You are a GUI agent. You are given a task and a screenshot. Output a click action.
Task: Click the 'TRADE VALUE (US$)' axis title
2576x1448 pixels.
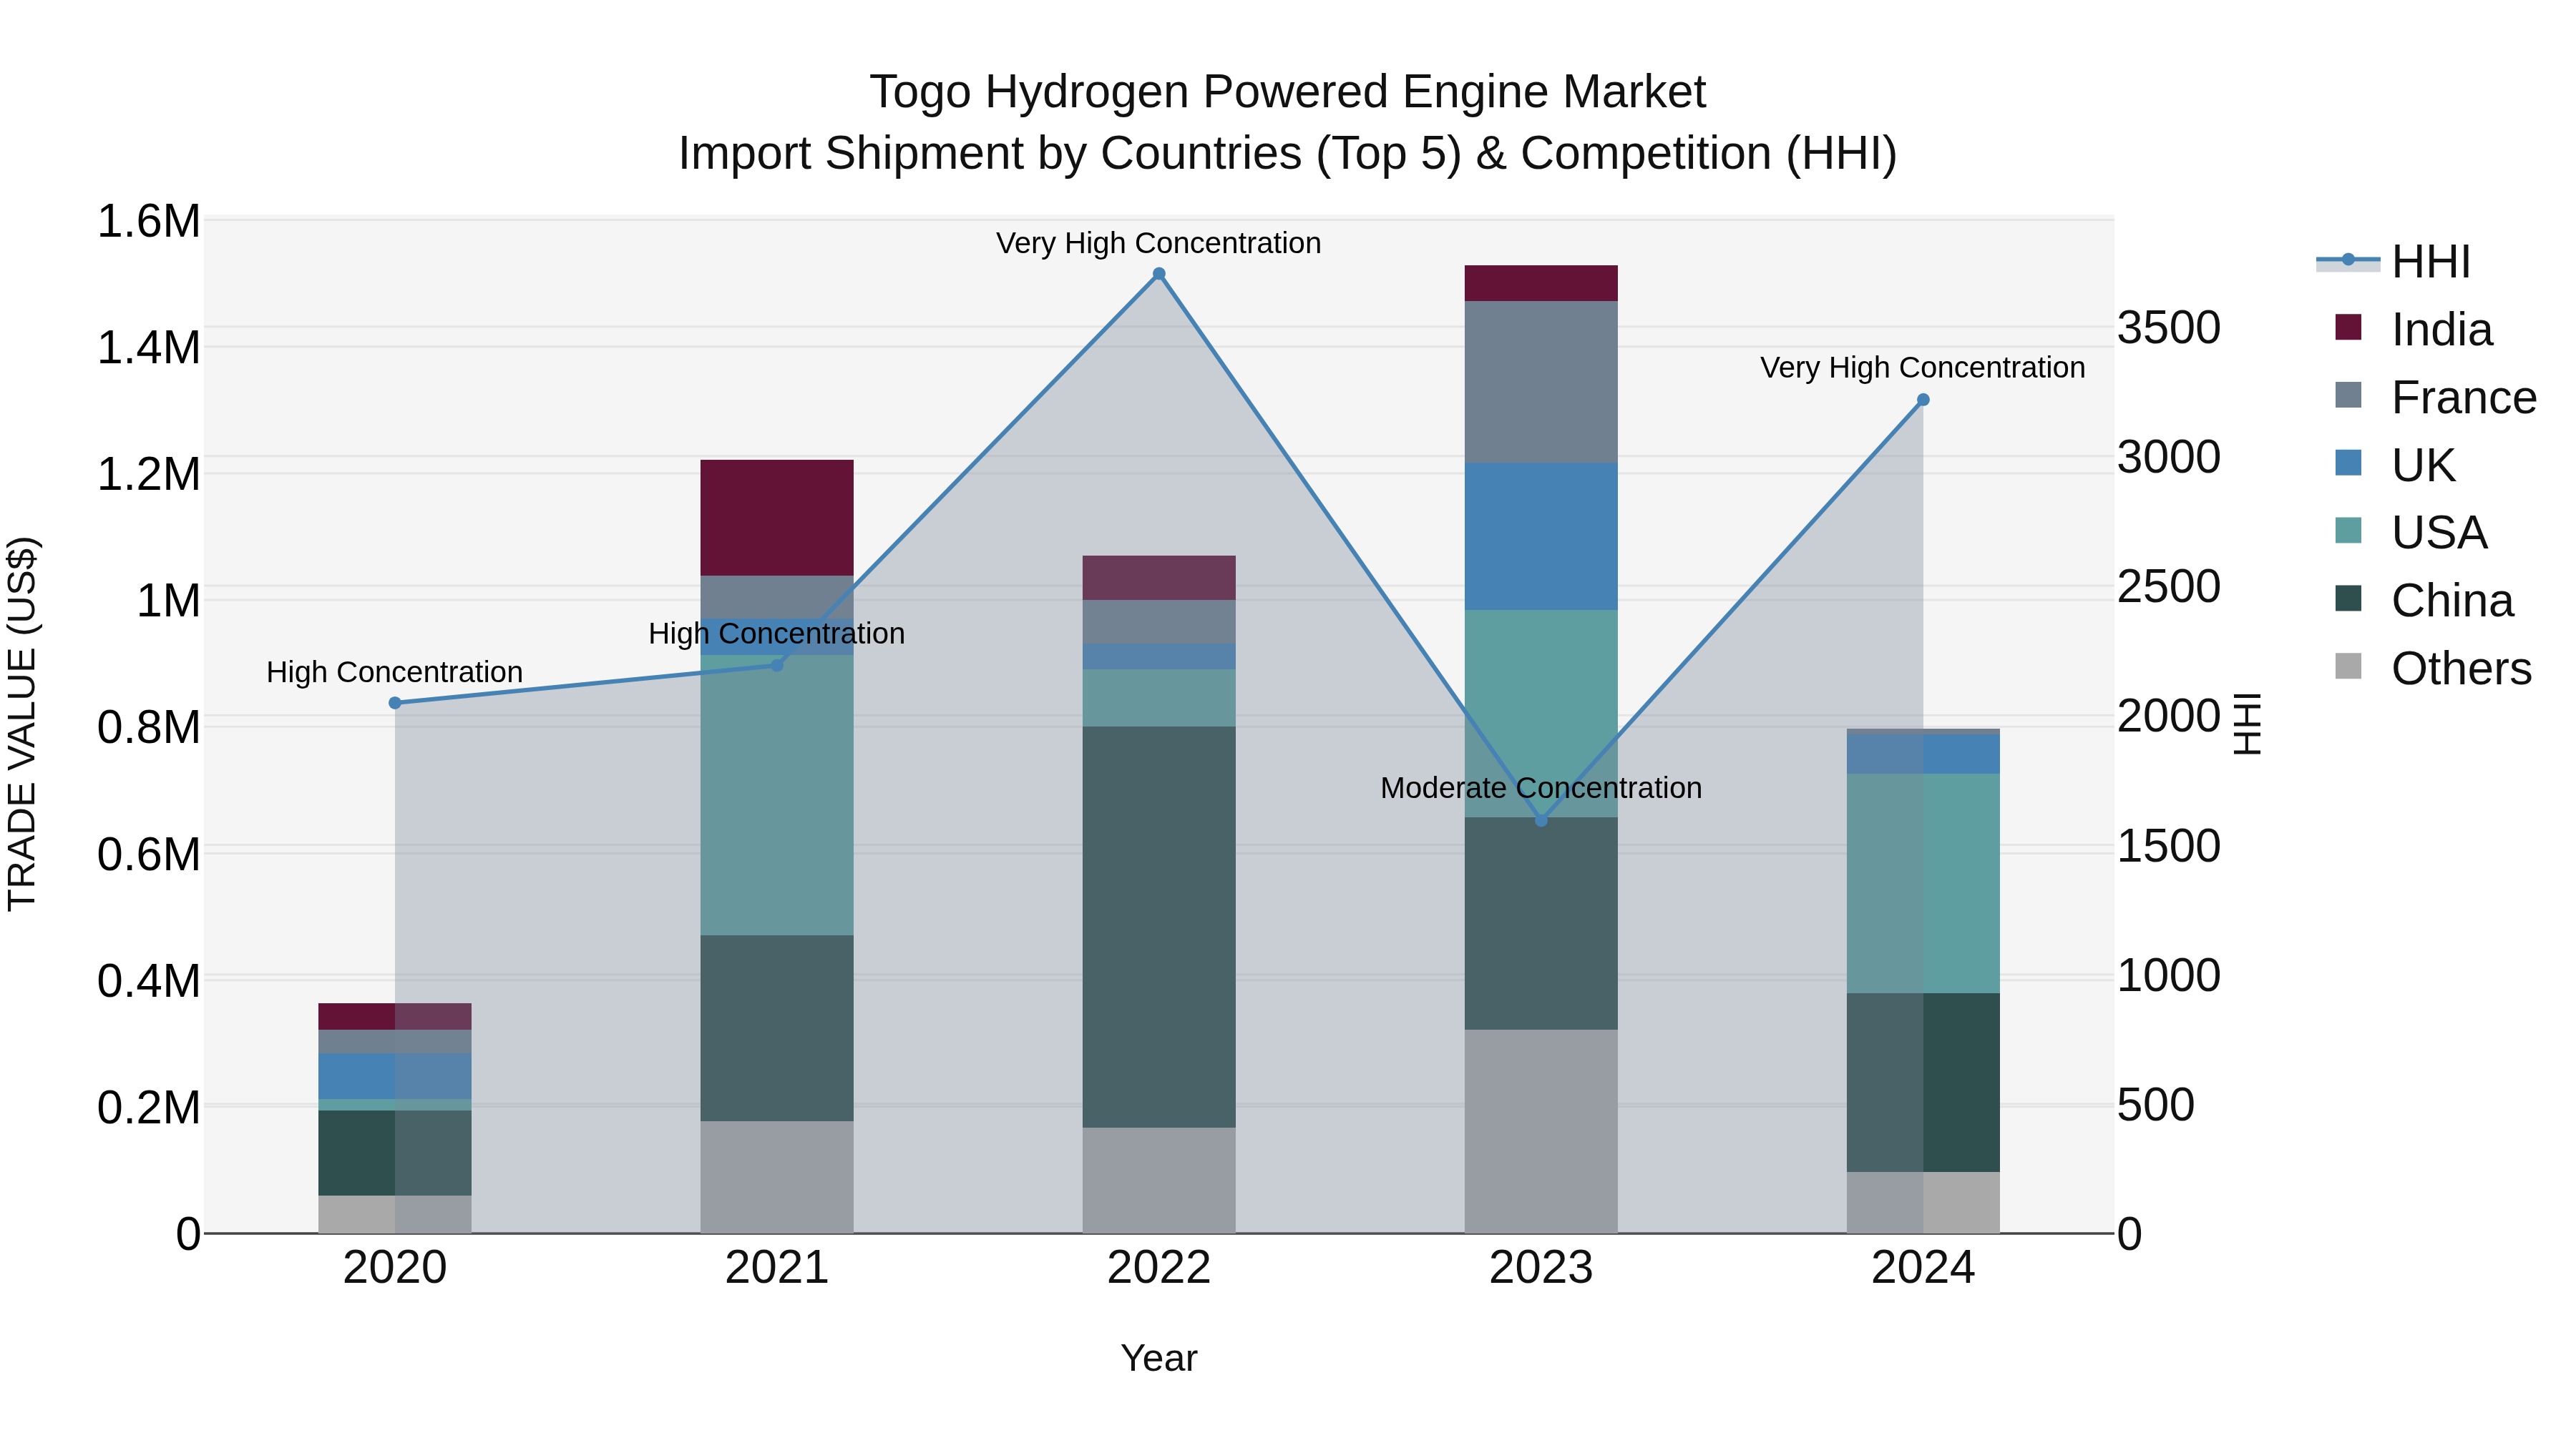click(x=22, y=724)
